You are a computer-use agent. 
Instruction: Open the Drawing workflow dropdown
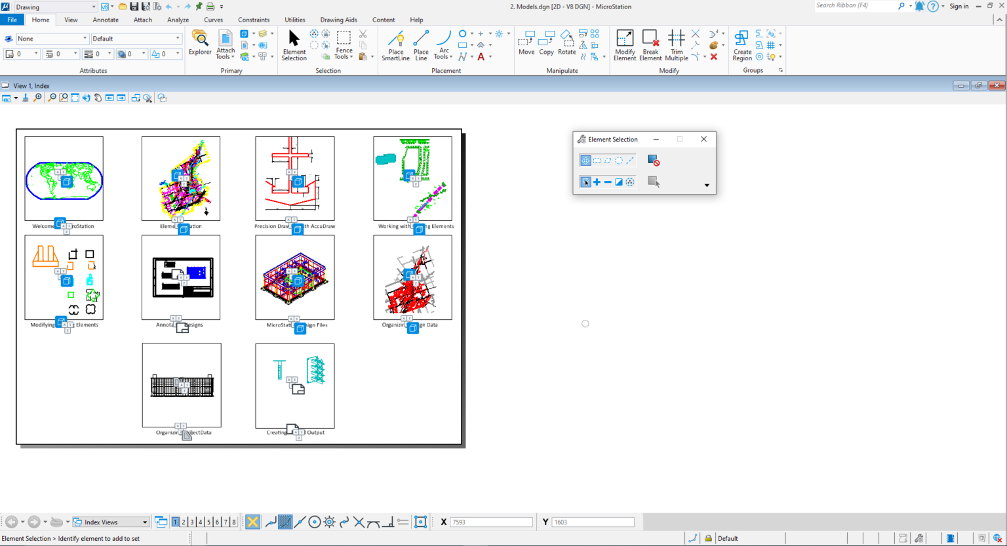pyautogui.click(x=56, y=7)
